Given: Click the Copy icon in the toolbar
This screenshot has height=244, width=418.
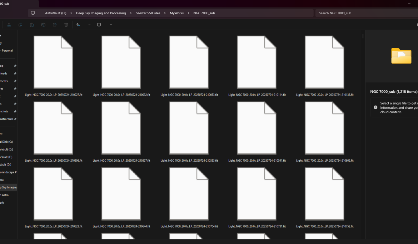Looking at the screenshot, I should 20,25.
